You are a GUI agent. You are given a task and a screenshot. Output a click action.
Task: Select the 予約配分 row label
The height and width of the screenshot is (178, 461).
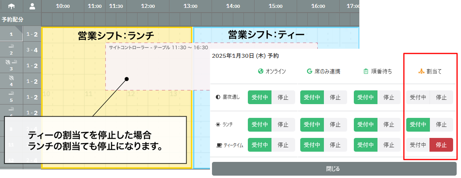[13, 19]
